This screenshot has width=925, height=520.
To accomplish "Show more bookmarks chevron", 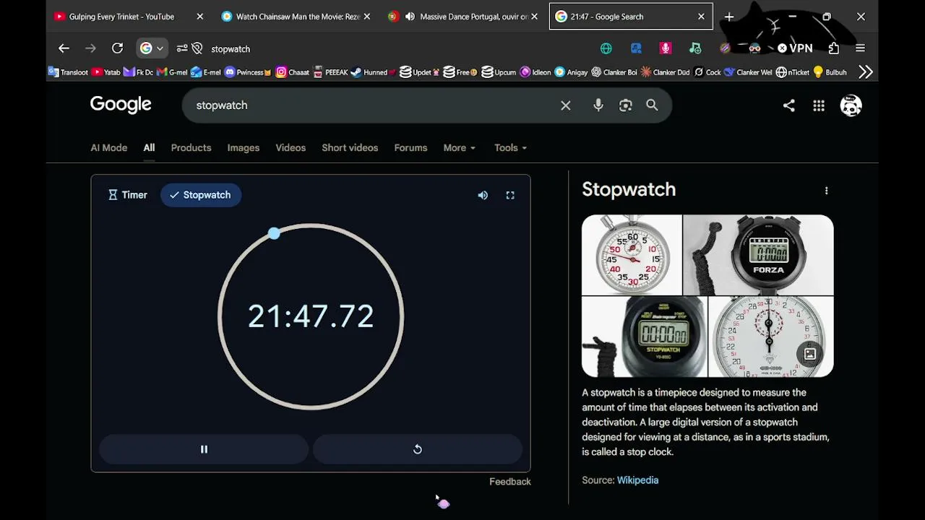I will (x=866, y=72).
